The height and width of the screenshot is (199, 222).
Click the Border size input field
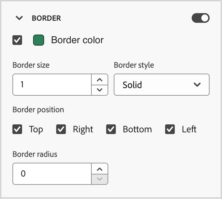click(x=52, y=85)
